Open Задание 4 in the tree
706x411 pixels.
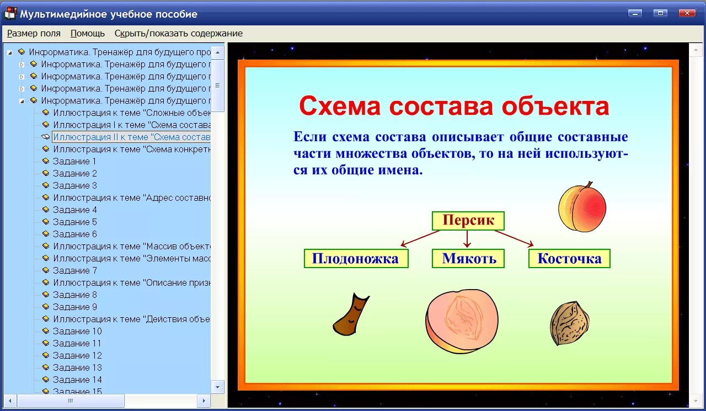(74, 210)
